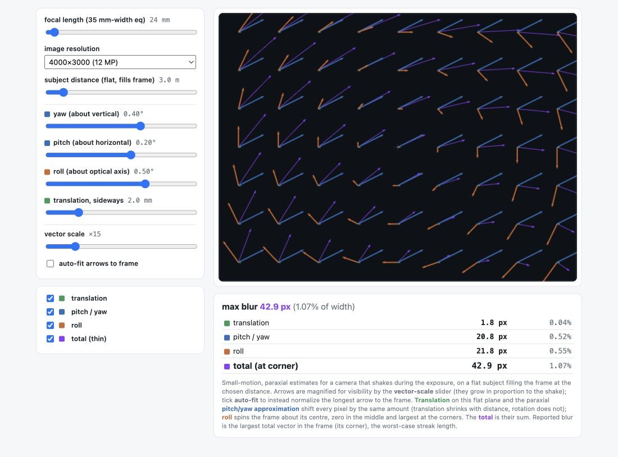Enable auto-fit arrows to frame checkbox
Screen dimensions: 618x457
[51, 263]
